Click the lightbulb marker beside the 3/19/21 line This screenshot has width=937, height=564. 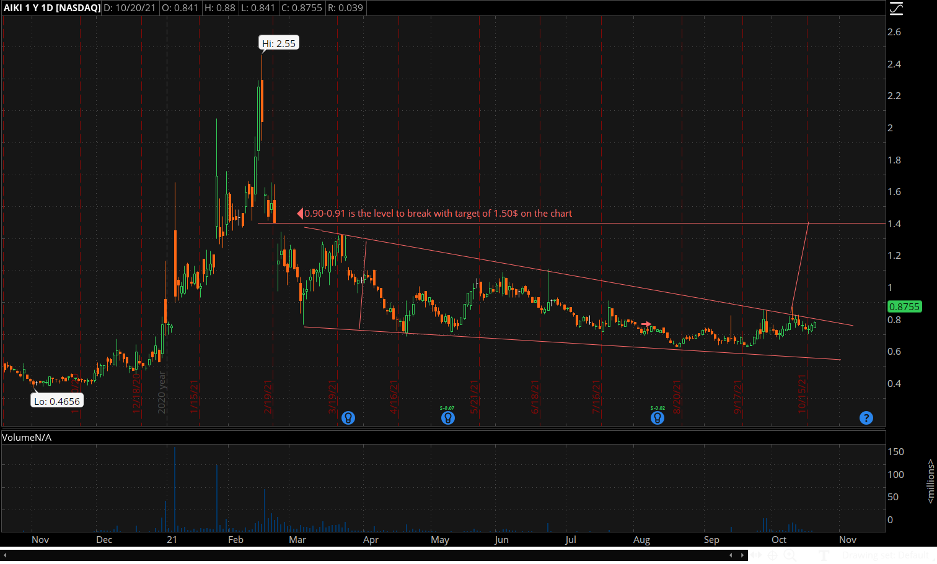(x=348, y=418)
